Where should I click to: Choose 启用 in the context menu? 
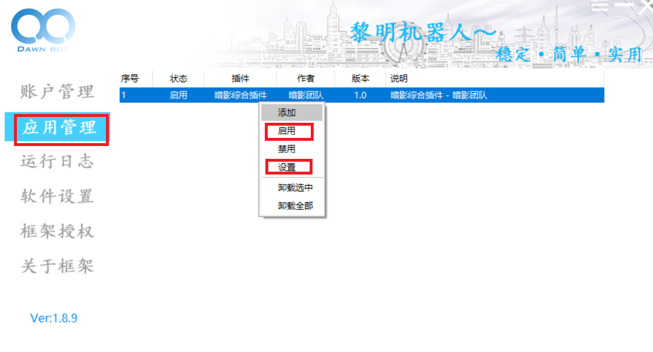point(292,131)
